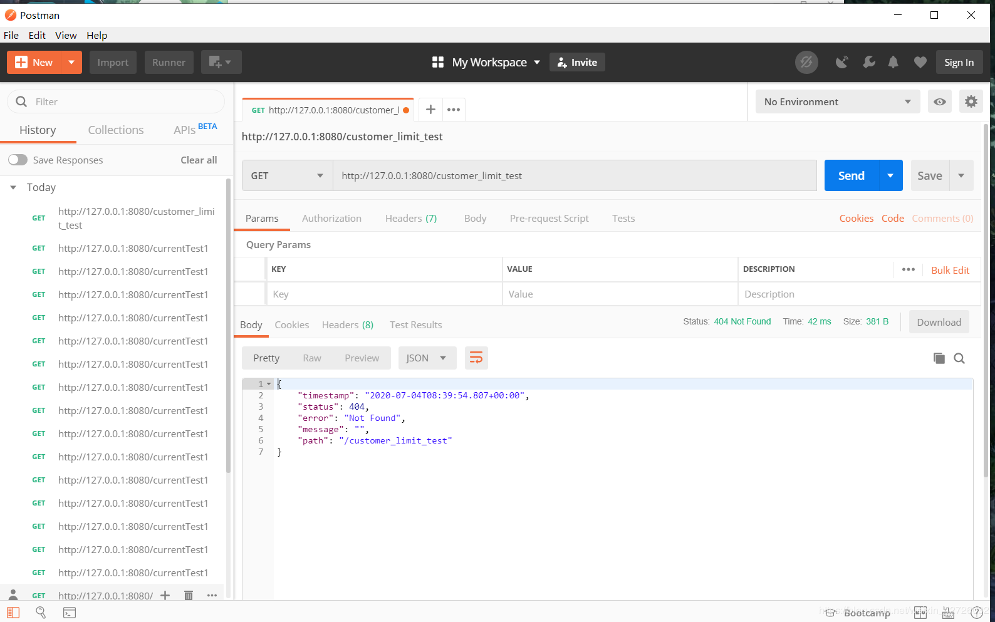Send the request
Screen dimensions: 995x622
pos(852,175)
